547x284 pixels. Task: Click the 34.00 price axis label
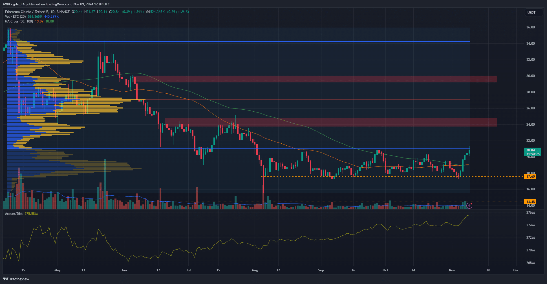pyautogui.click(x=530, y=44)
